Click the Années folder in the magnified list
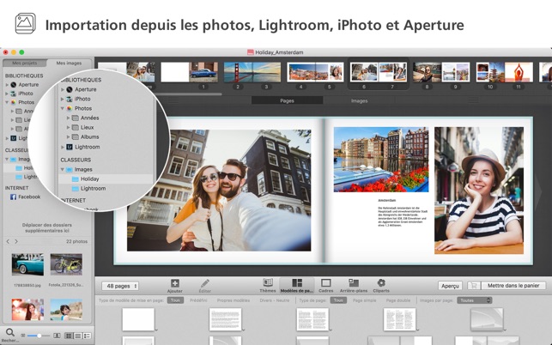The image size is (552, 345). (89, 118)
